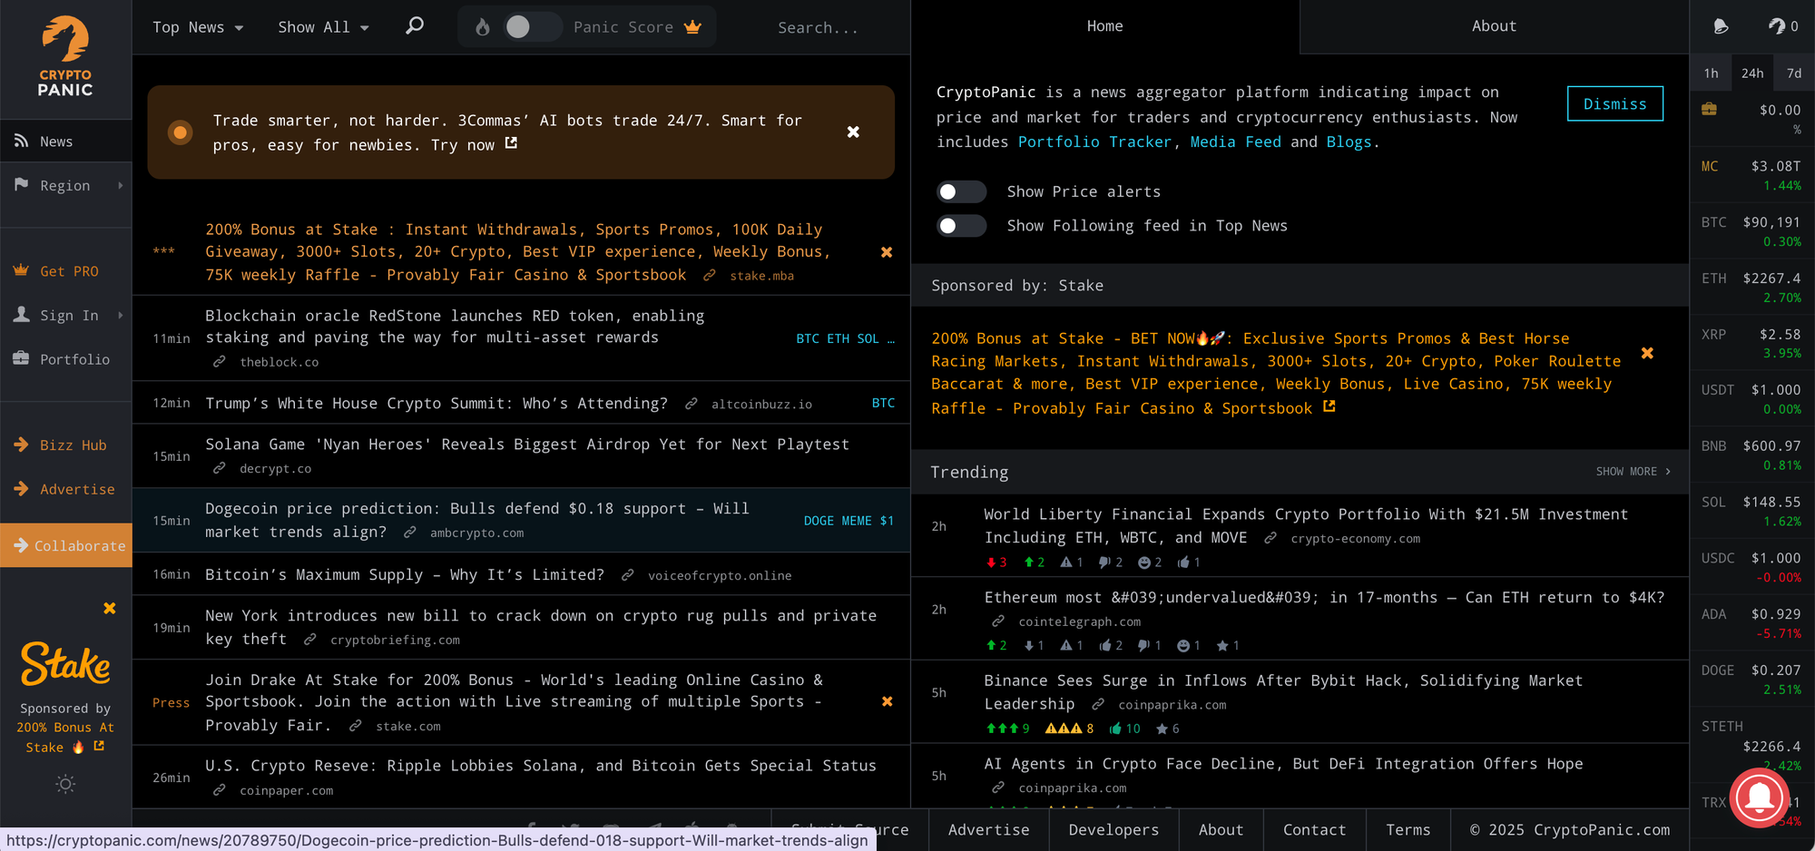Open Ethereum most undervalued trending story
The image size is (1815, 851).
coord(1324,597)
